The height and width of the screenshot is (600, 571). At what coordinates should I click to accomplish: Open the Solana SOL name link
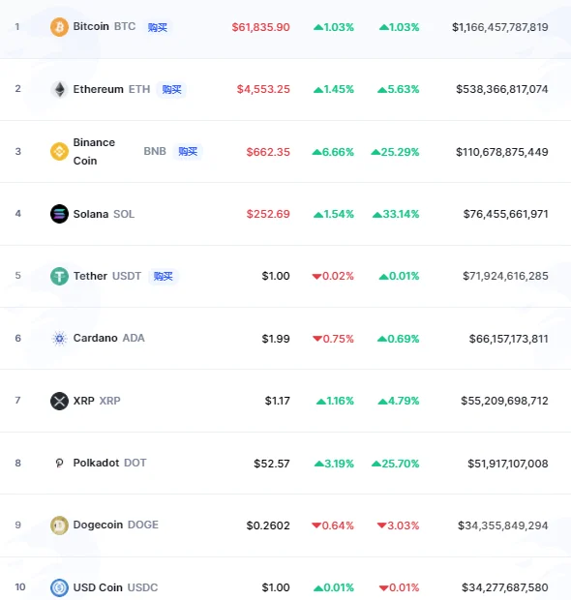click(104, 214)
